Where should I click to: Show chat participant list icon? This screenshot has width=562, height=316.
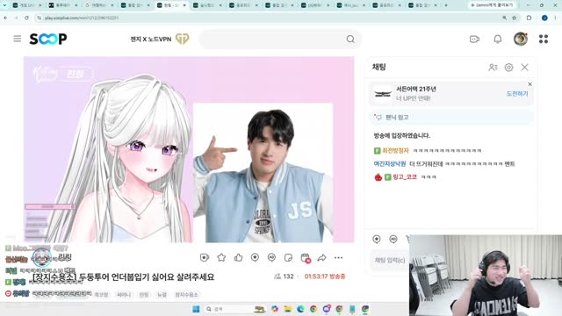[493, 68]
